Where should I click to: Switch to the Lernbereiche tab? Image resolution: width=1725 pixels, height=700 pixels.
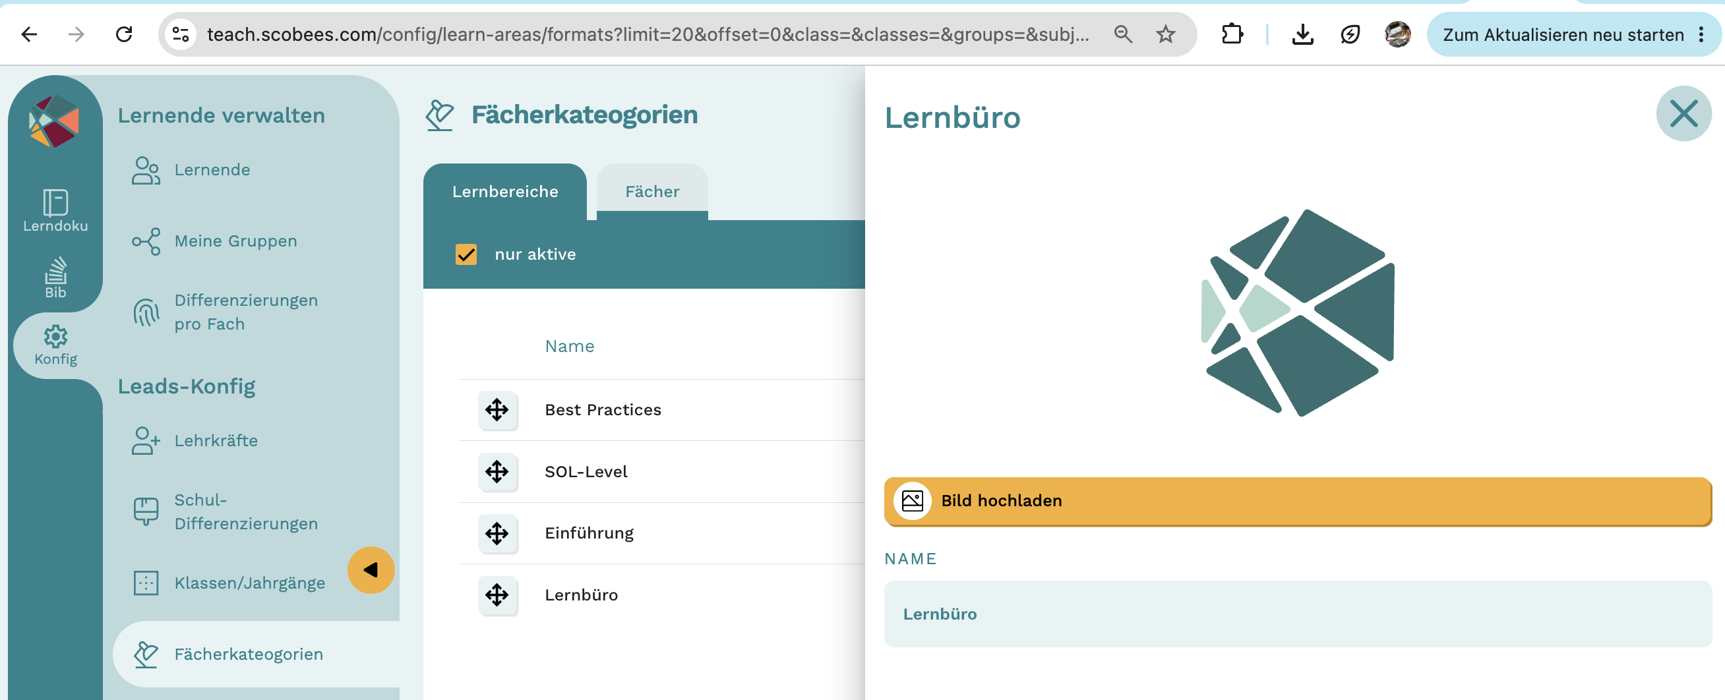pyautogui.click(x=505, y=191)
